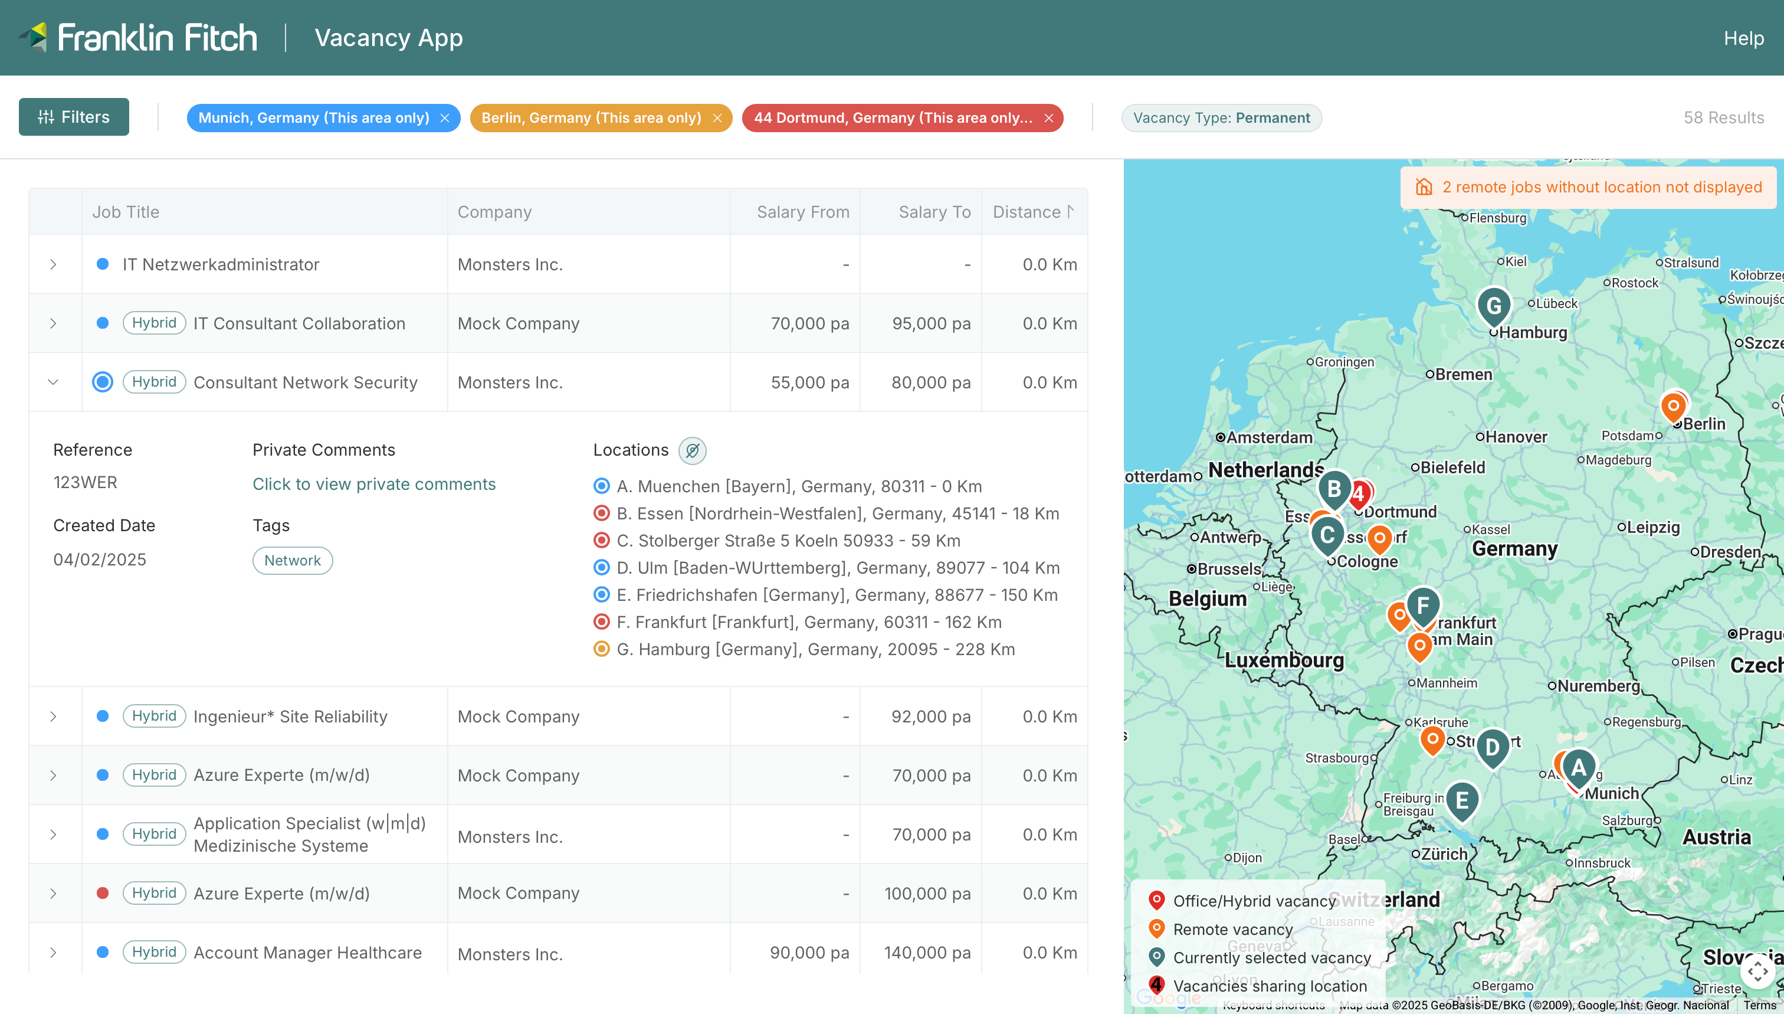Open map camera controls at bottom-right
The width and height of the screenshot is (1784, 1014).
pos(1757,970)
